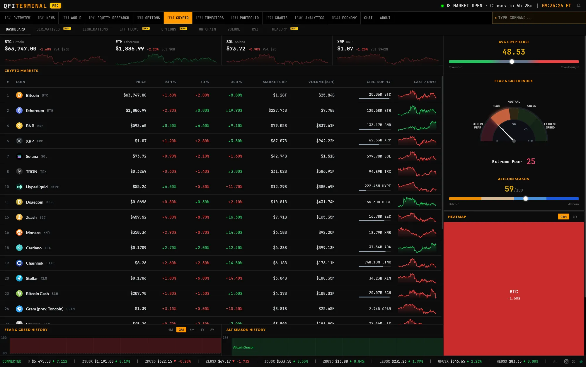Click the star icon in status bar

[x=581, y=361]
